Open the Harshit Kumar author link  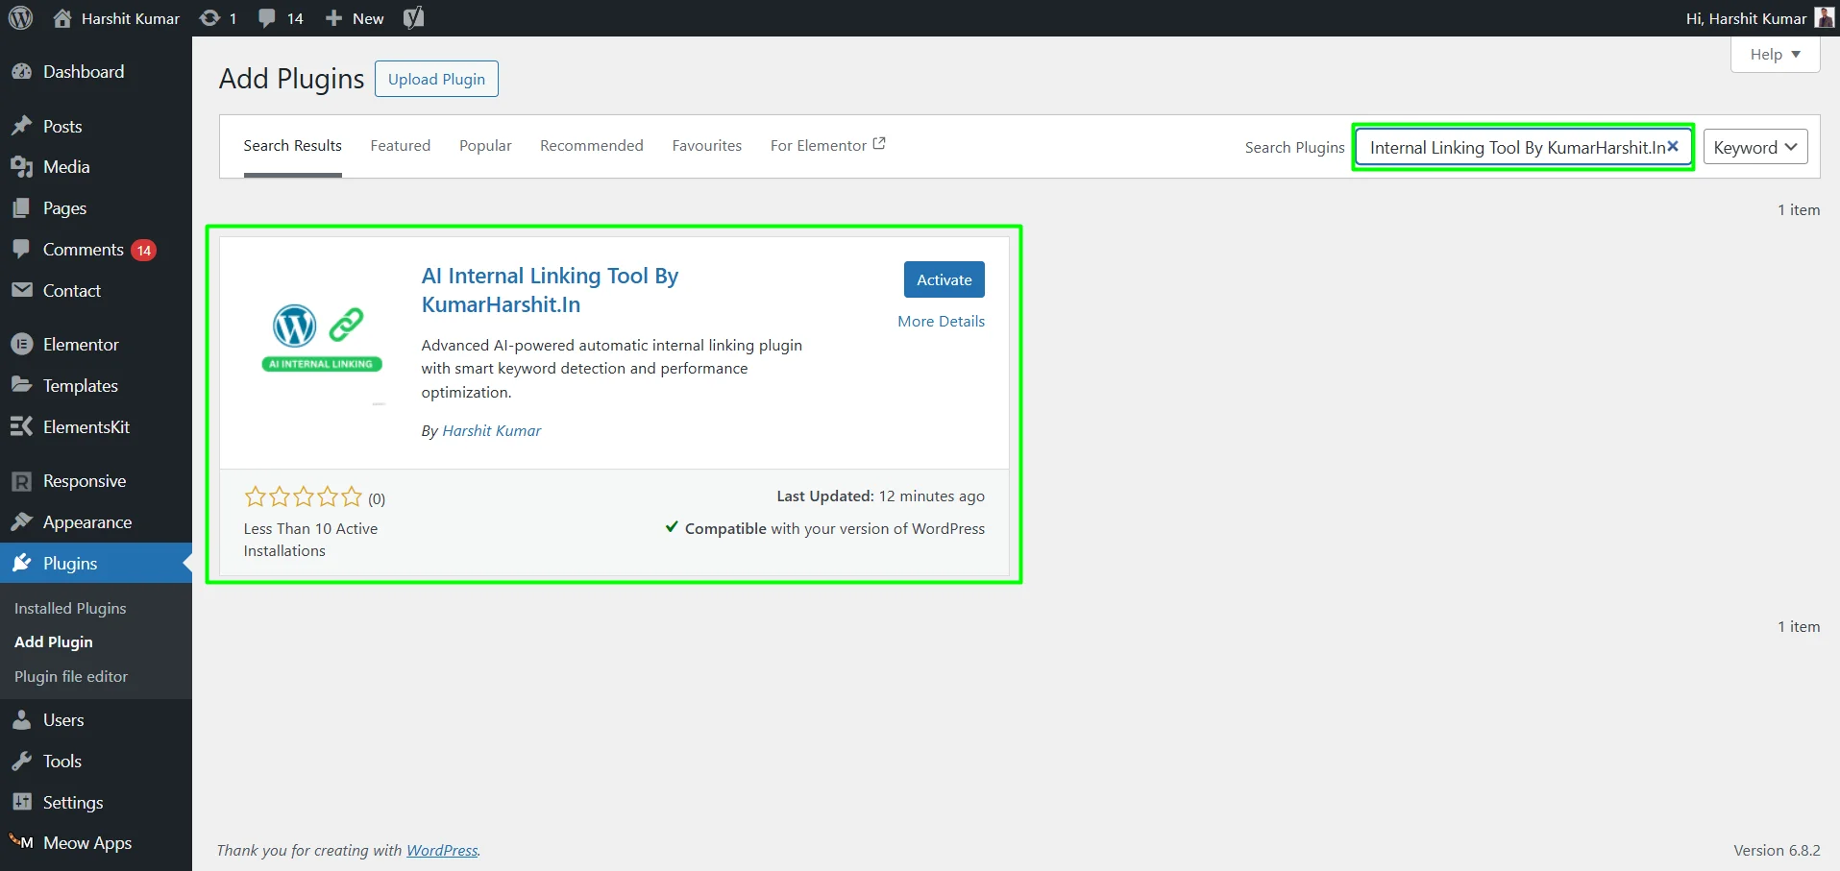click(491, 431)
